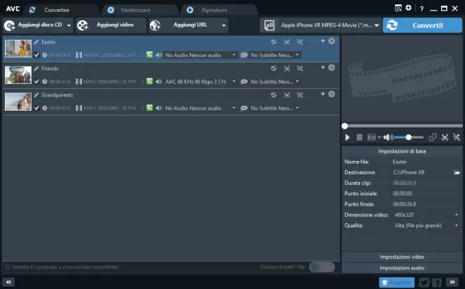Enable 'Arresta il computer a conversione completata'
This screenshot has height=289, width=465.
(x=8, y=267)
